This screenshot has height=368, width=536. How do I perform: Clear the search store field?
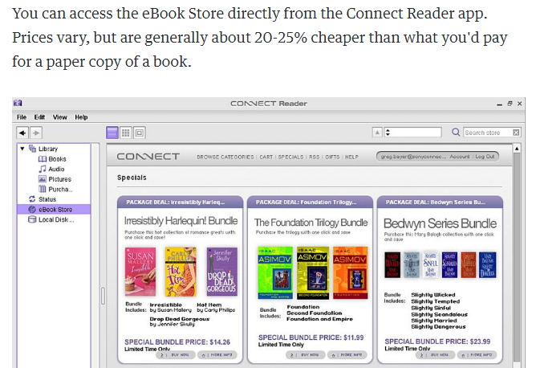tap(516, 133)
